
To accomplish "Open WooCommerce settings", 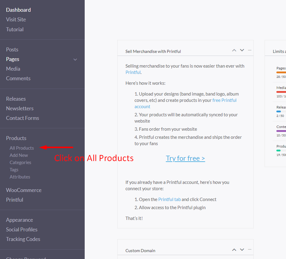I will pos(24,190).
